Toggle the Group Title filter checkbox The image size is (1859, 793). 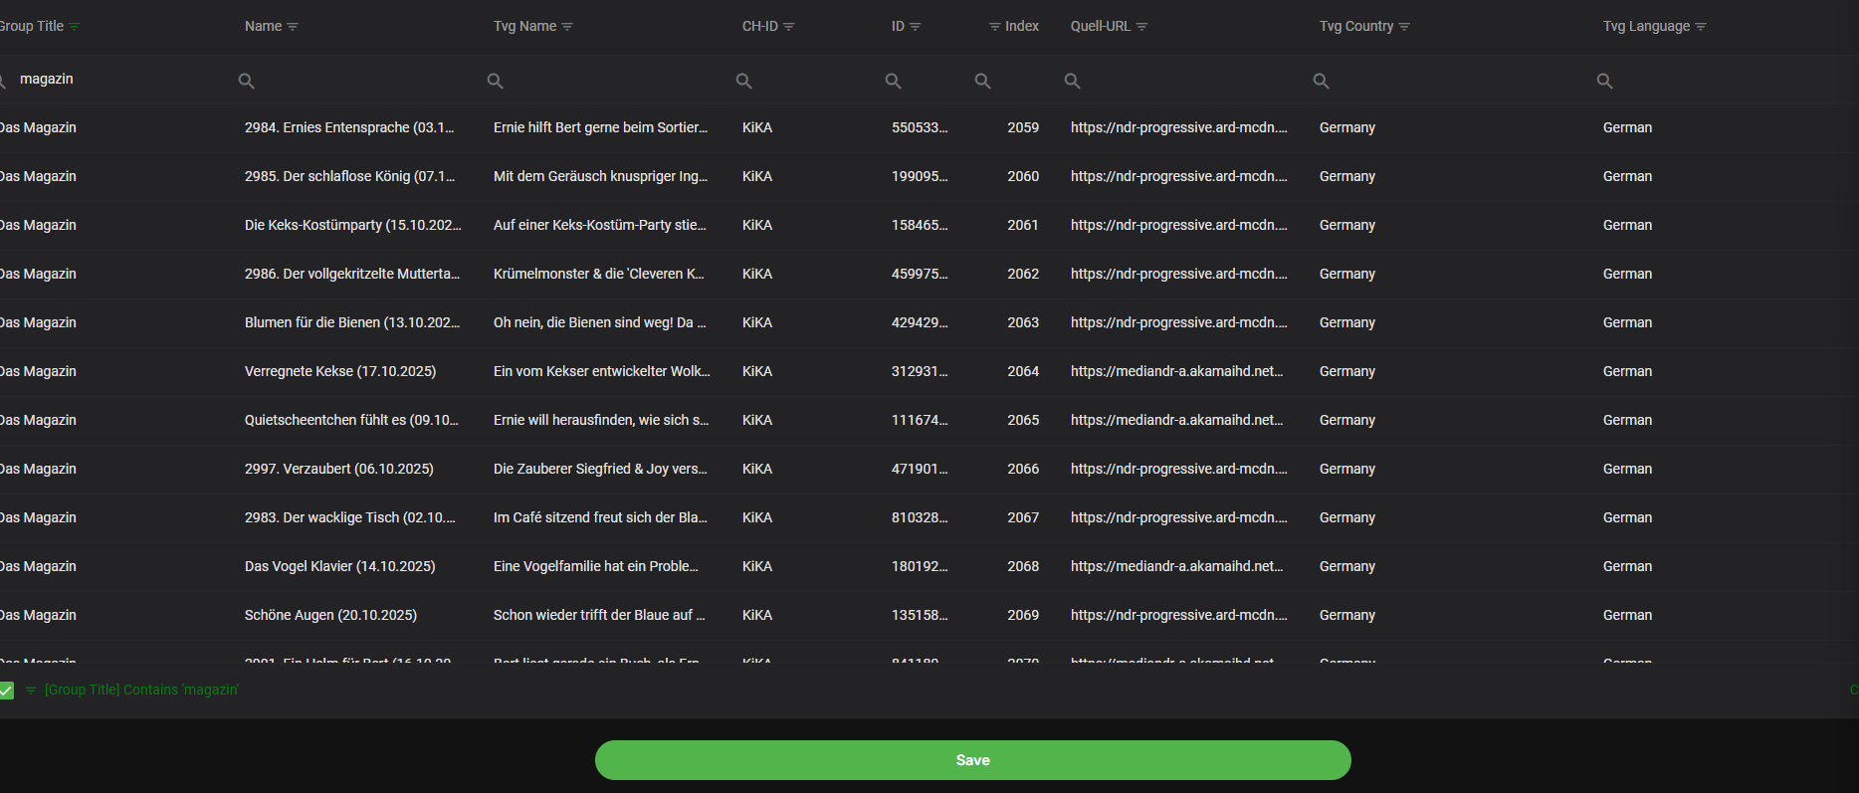[x=7, y=691]
